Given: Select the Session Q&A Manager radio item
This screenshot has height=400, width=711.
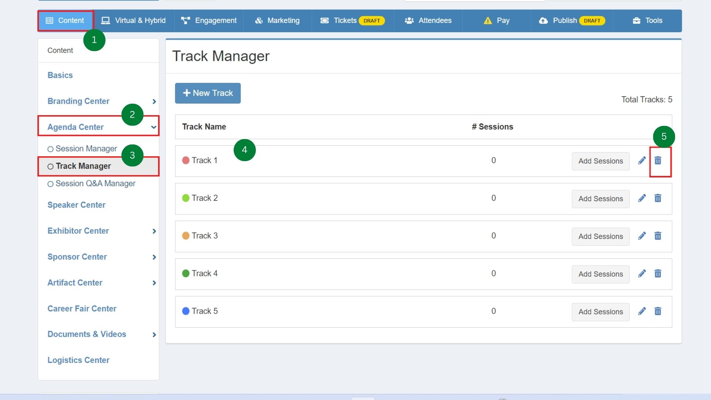Looking at the screenshot, I should pos(50,184).
